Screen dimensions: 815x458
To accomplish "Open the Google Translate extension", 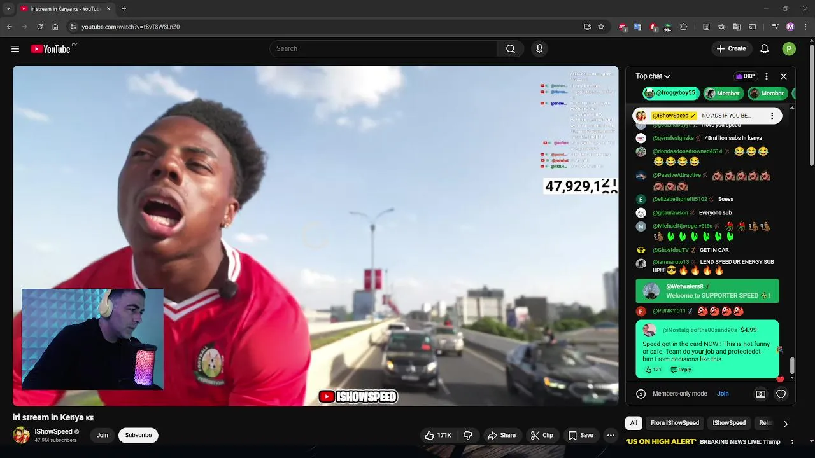I will point(637,27).
